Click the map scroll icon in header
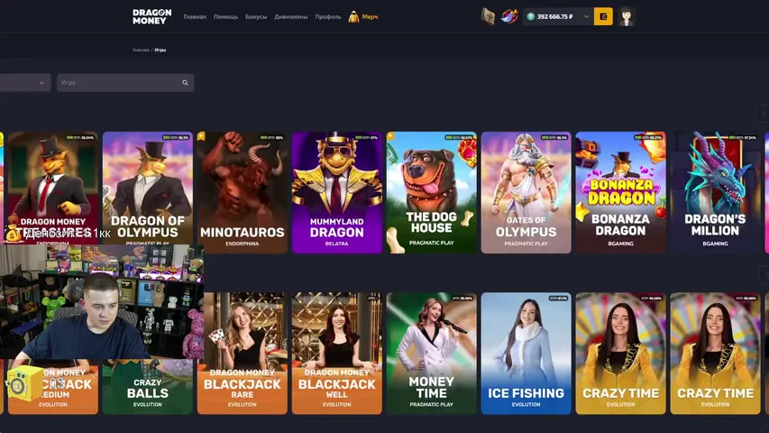The height and width of the screenshot is (433, 769). (x=488, y=16)
